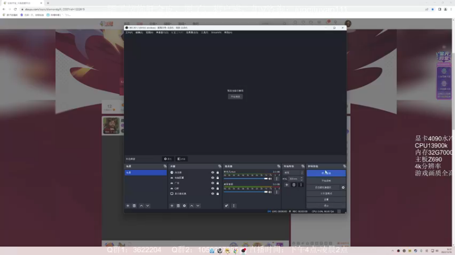The height and width of the screenshot is (255, 455).
Task: Open OBS Settings button in Controls
Action: click(x=326, y=199)
